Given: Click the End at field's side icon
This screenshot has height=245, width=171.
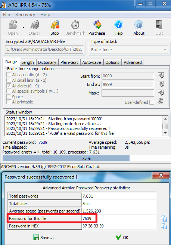Looking at the screenshot, I should (x=161, y=84).
